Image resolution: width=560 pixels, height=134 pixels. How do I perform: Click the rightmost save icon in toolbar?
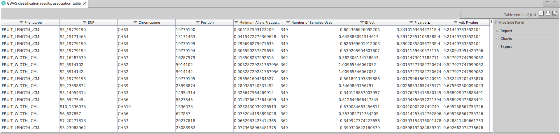(x=555, y=13)
